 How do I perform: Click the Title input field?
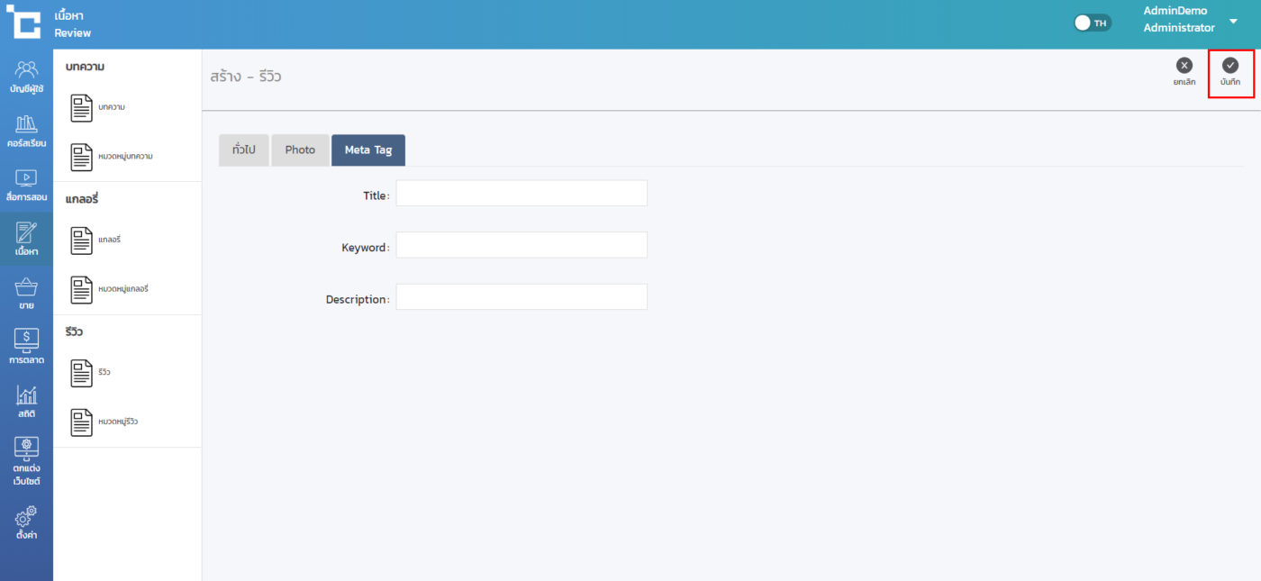pos(522,194)
